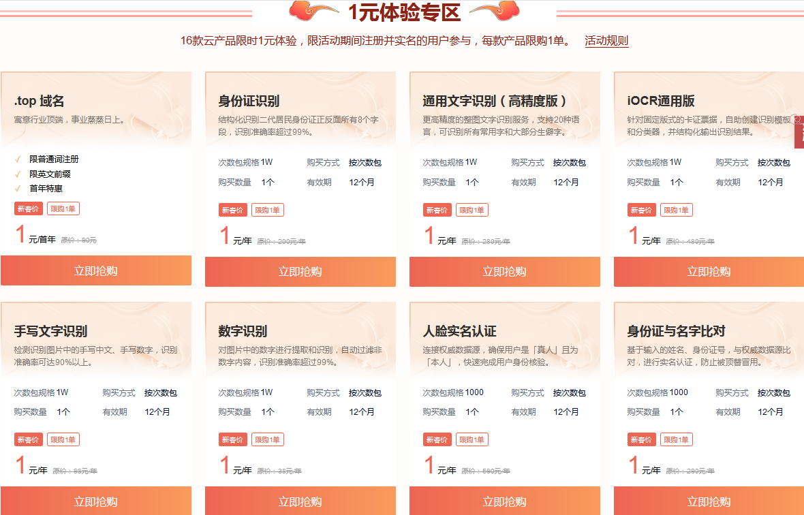Click 立即抢购 for 数字识别
804x515 pixels.
tap(300, 501)
